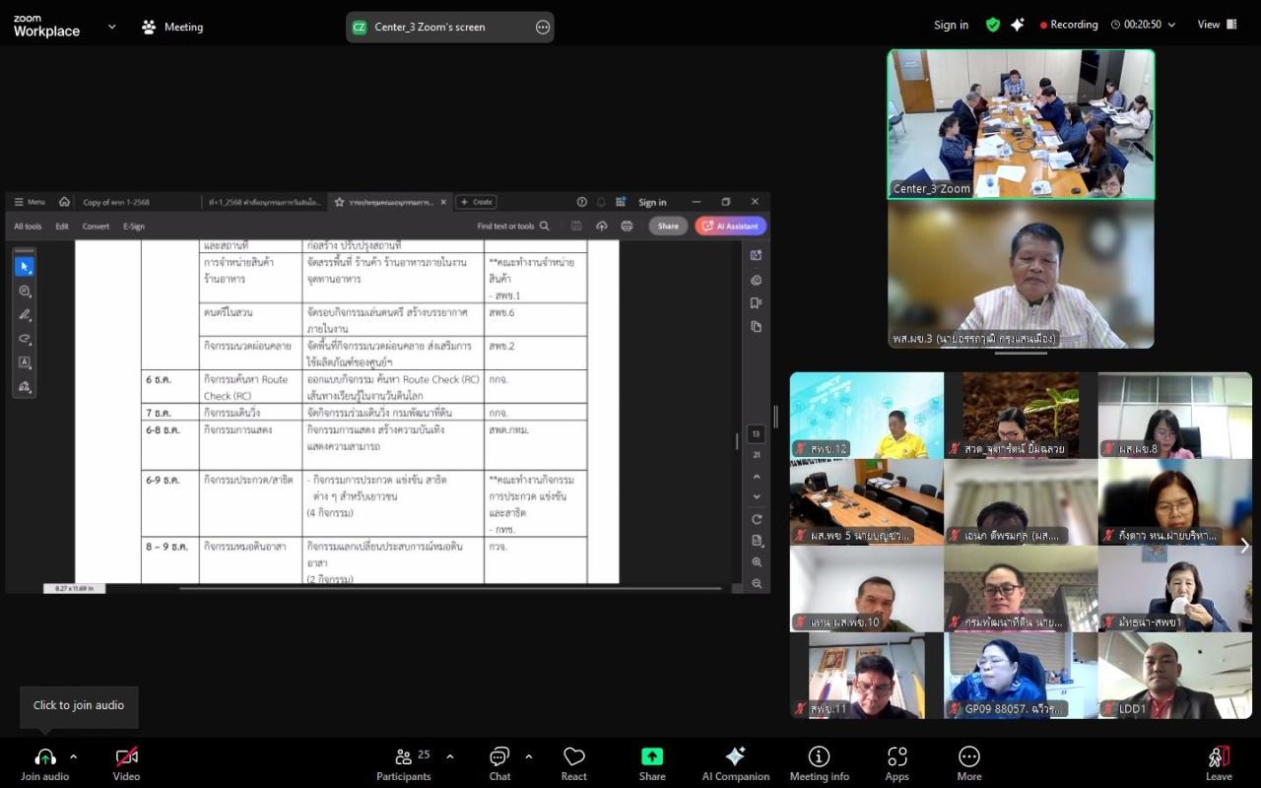The image size is (1261, 788).
Task: Expand the Participants options arrow
Action: [450, 756]
